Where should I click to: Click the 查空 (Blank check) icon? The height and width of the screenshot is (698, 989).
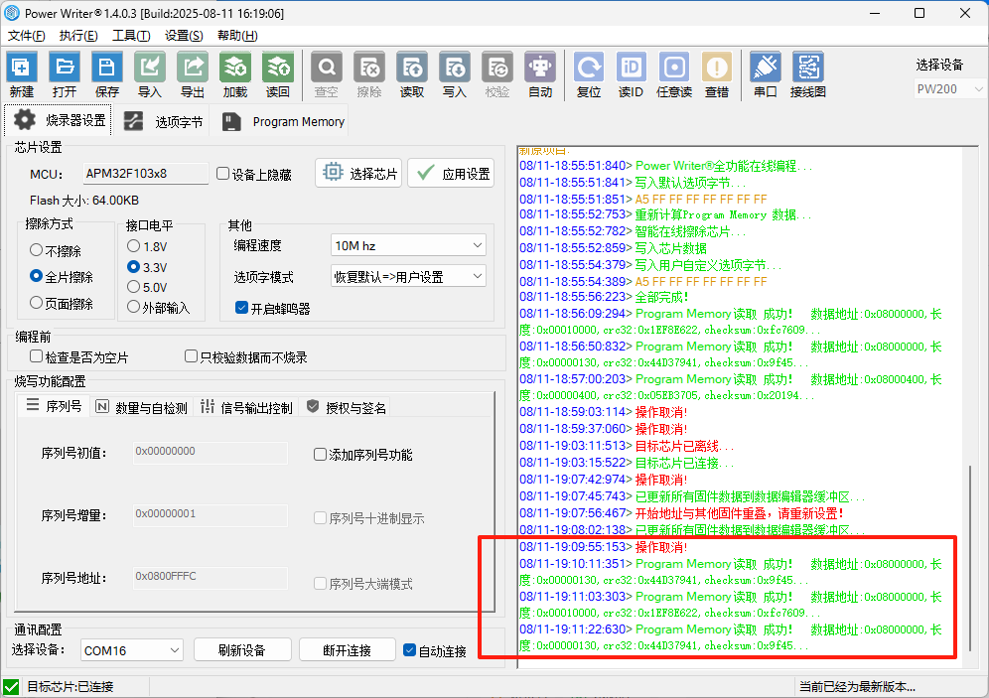click(326, 75)
